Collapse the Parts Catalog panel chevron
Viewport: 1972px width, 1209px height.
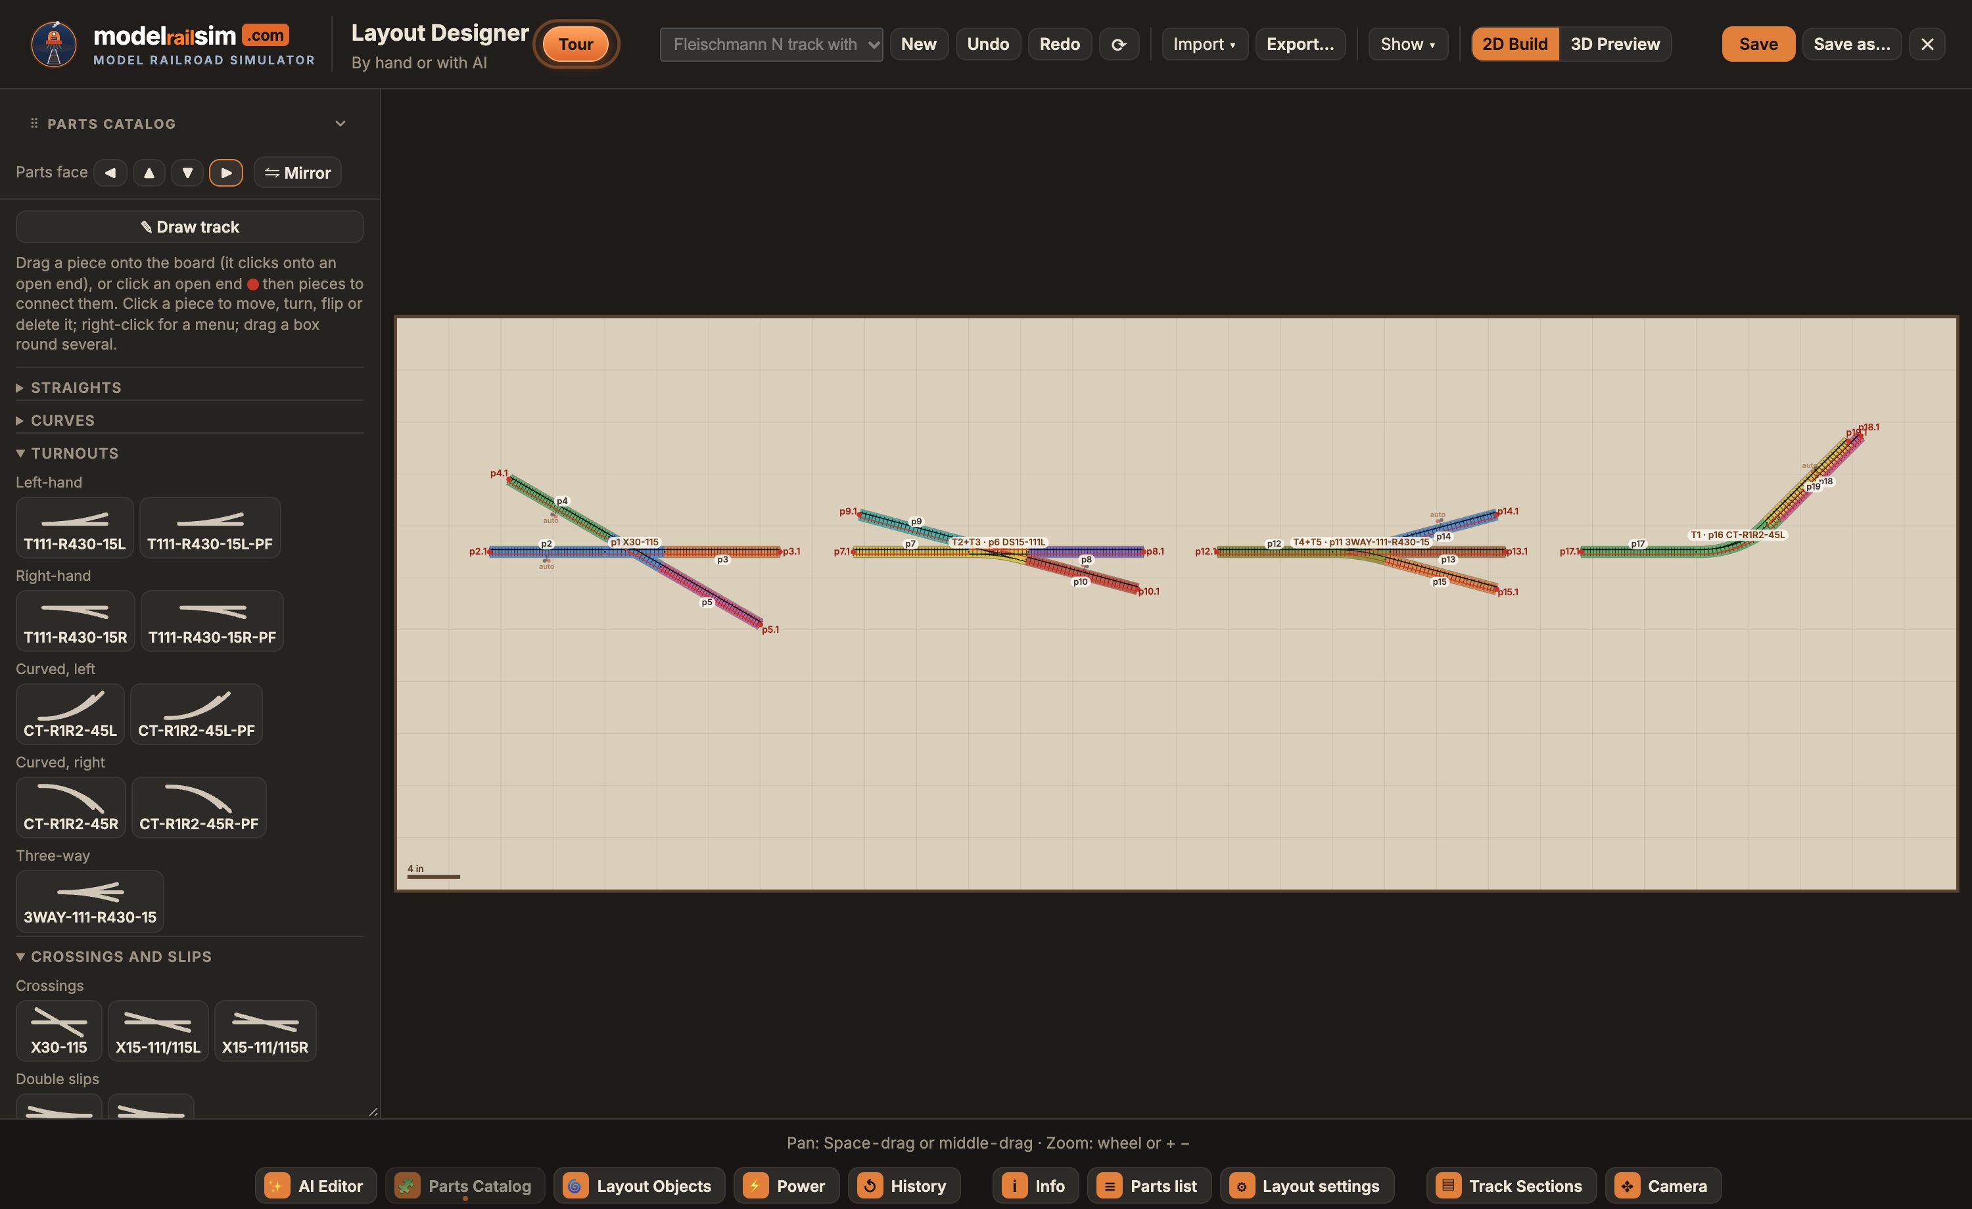tap(340, 124)
